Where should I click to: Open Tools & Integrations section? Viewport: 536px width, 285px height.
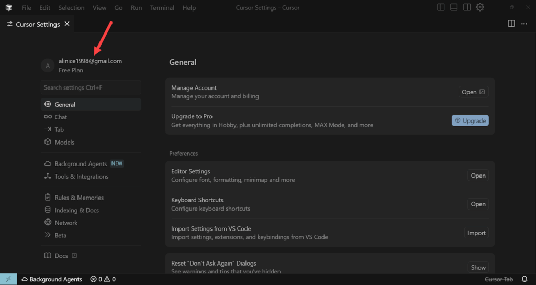[91, 176]
